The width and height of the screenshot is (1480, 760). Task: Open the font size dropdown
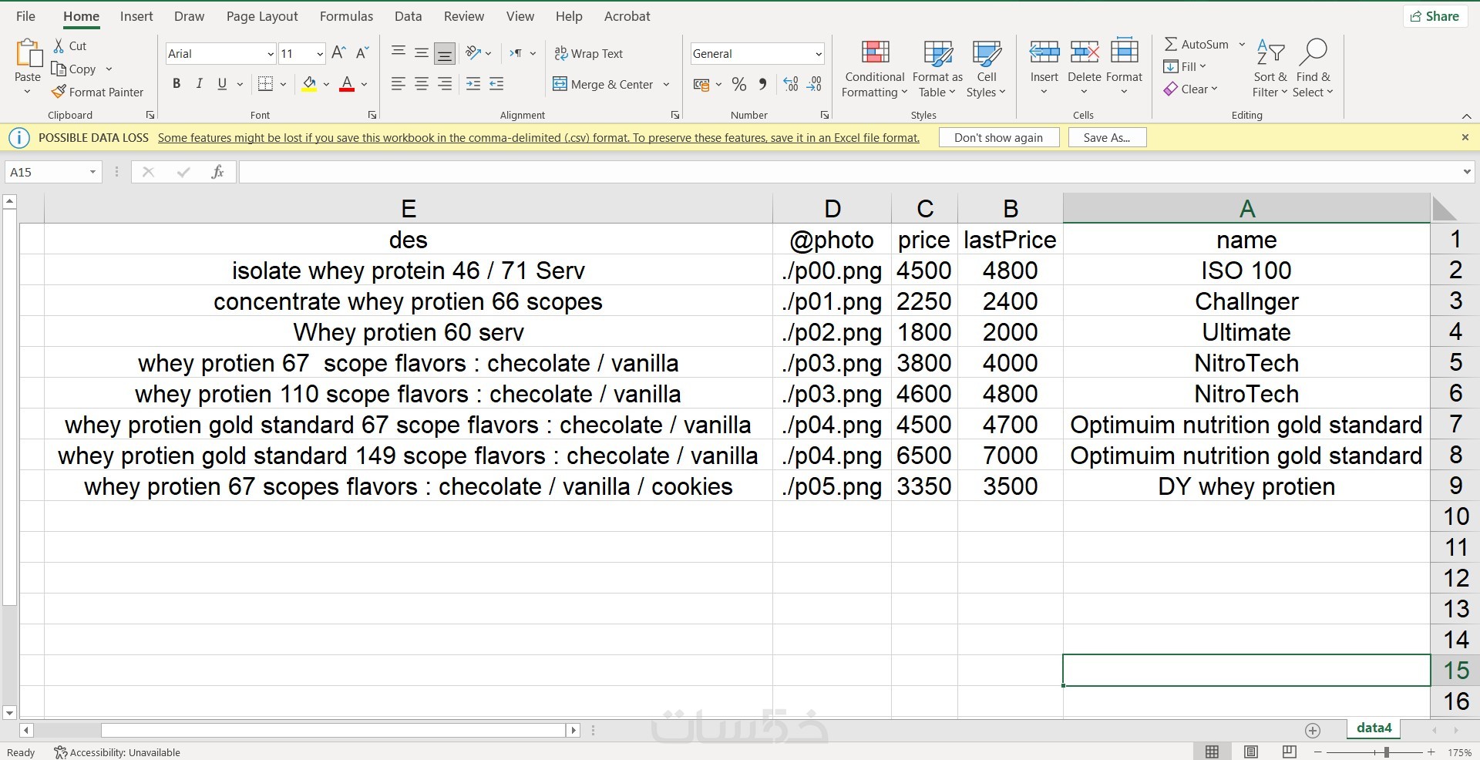click(320, 54)
